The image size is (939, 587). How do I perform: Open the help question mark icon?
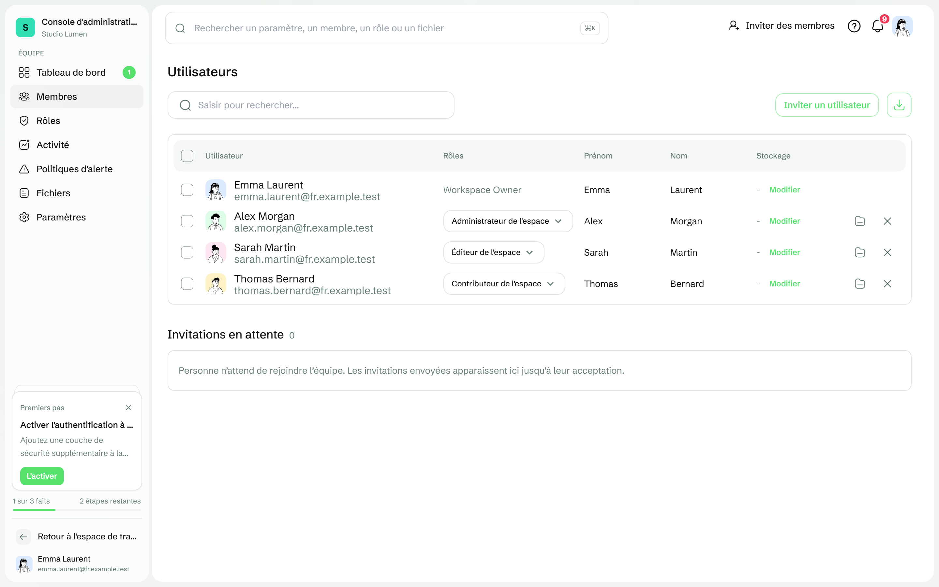[x=854, y=26]
